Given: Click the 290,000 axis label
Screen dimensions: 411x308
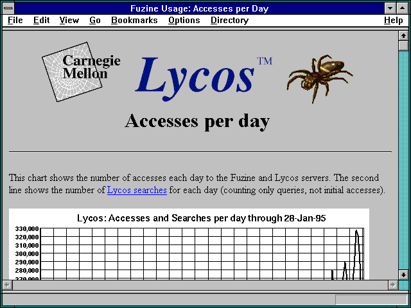Looking at the screenshot, I should tap(27, 262).
